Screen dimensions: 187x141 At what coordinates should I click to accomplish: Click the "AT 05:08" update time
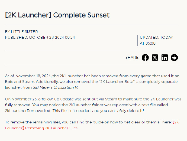148,43
